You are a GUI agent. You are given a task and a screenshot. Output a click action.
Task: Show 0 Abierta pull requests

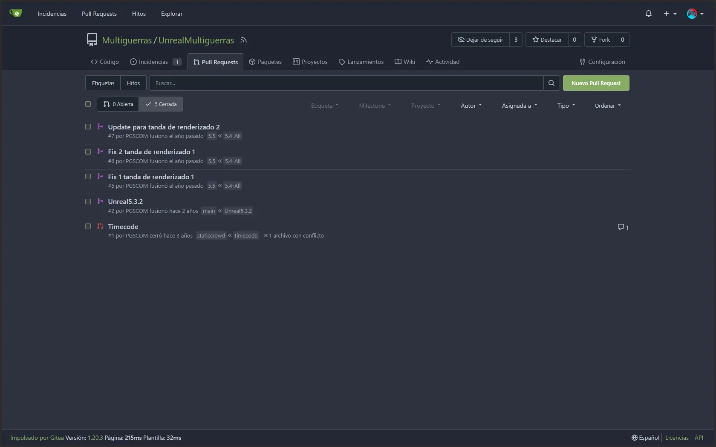coord(118,104)
